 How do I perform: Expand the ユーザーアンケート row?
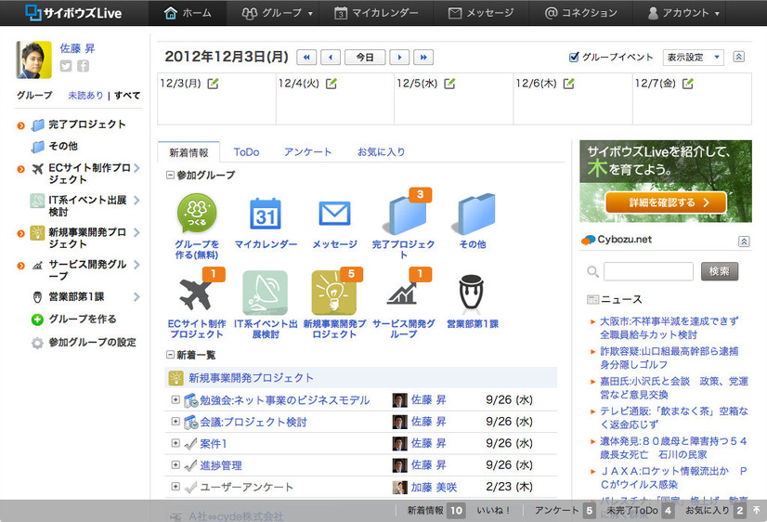175,487
